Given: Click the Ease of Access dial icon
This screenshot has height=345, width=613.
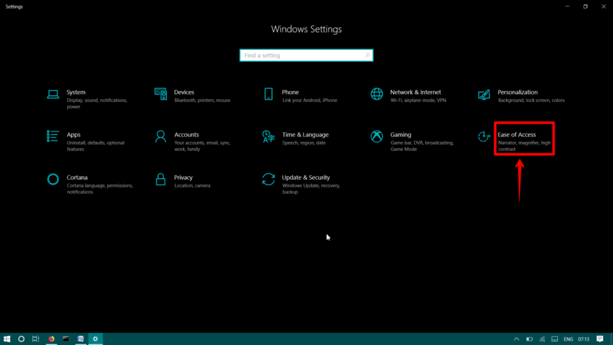Looking at the screenshot, I should 484,137.
